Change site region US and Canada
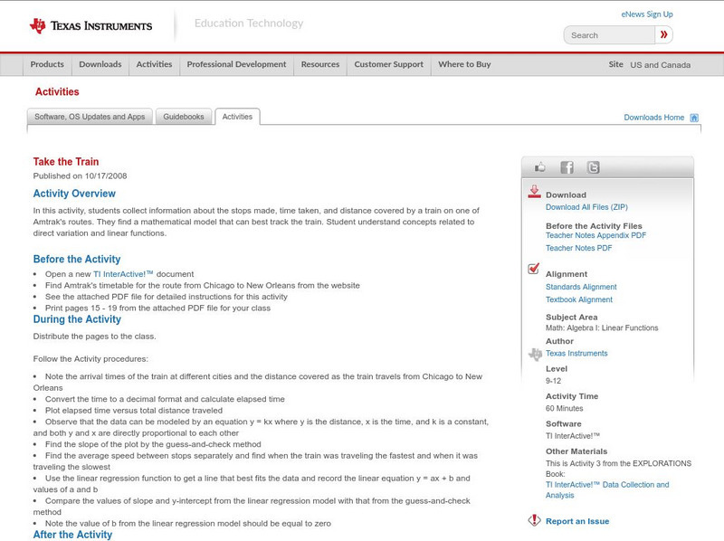The width and height of the screenshot is (724, 541). (x=661, y=65)
